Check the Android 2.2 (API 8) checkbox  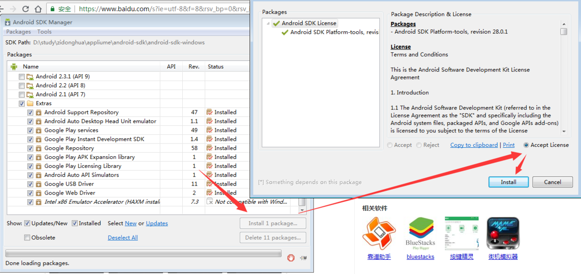[x=22, y=86]
